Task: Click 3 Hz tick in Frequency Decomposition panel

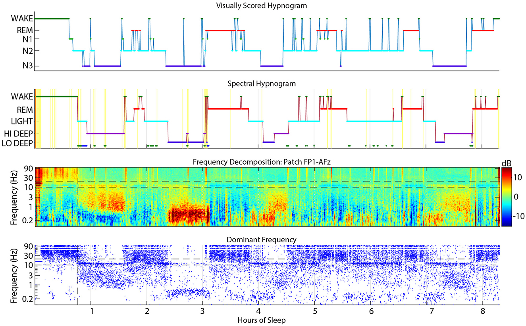Action: (30, 197)
